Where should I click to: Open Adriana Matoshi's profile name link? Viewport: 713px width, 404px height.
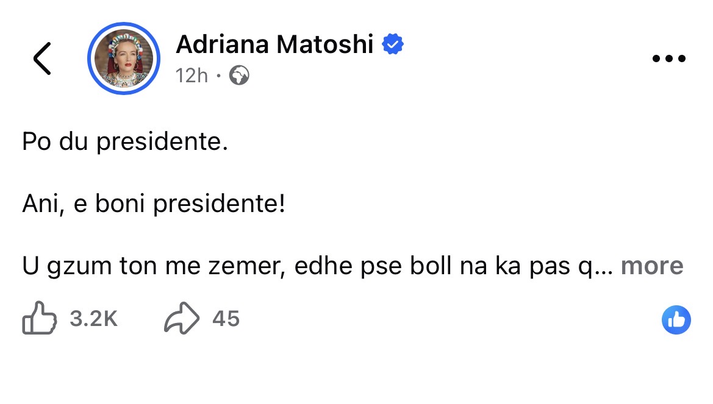coord(274,44)
